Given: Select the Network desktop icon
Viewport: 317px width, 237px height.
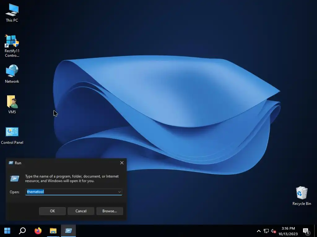Looking at the screenshot, I should click(x=12, y=74).
